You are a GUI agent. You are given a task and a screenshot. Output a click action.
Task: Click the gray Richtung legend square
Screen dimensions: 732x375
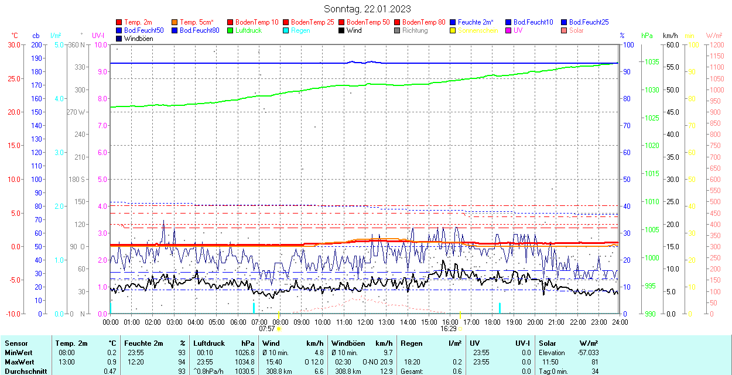pos(398,30)
